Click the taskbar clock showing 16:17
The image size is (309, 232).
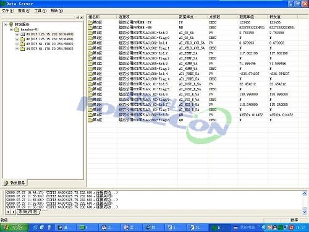click(300, 228)
